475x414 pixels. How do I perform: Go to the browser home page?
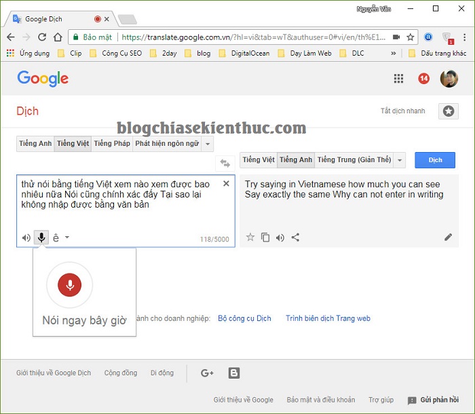[58, 37]
